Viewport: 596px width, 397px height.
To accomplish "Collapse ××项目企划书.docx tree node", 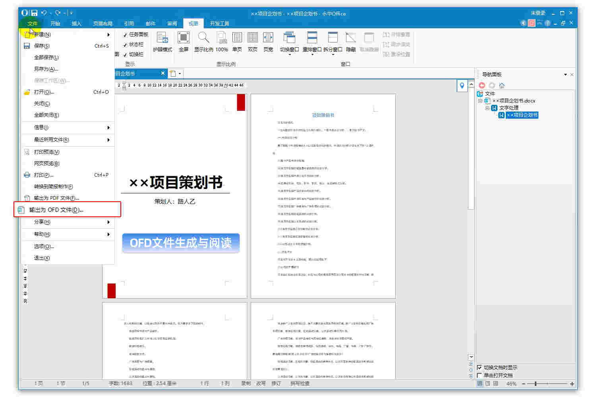I will [x=480, y=101].
